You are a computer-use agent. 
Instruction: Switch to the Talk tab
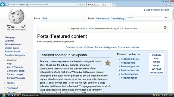[45, 19]
